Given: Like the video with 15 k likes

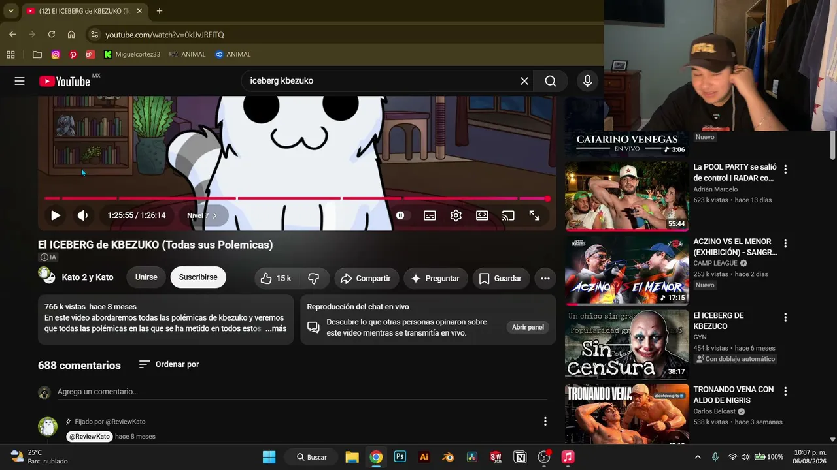Looking at the screenshot, I should coord(275,278).
